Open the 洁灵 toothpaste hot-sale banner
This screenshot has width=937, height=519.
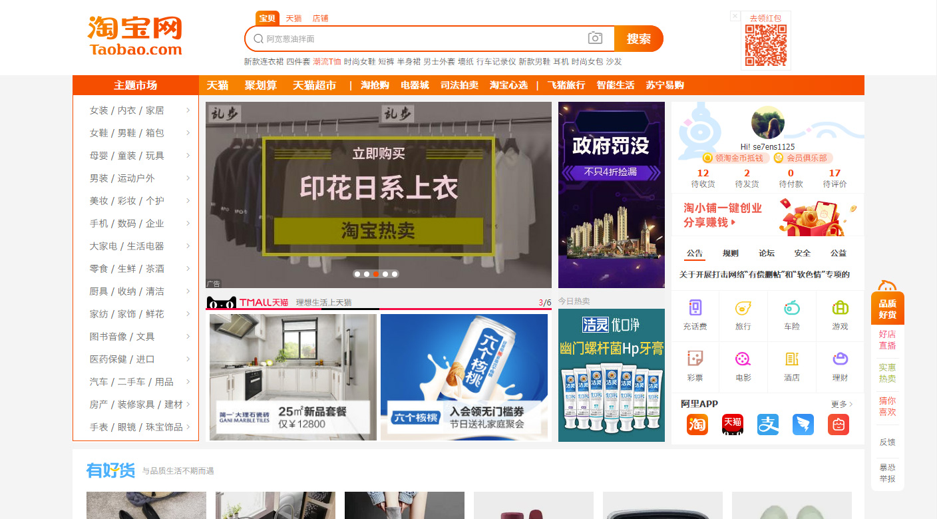tap(612, 375)
